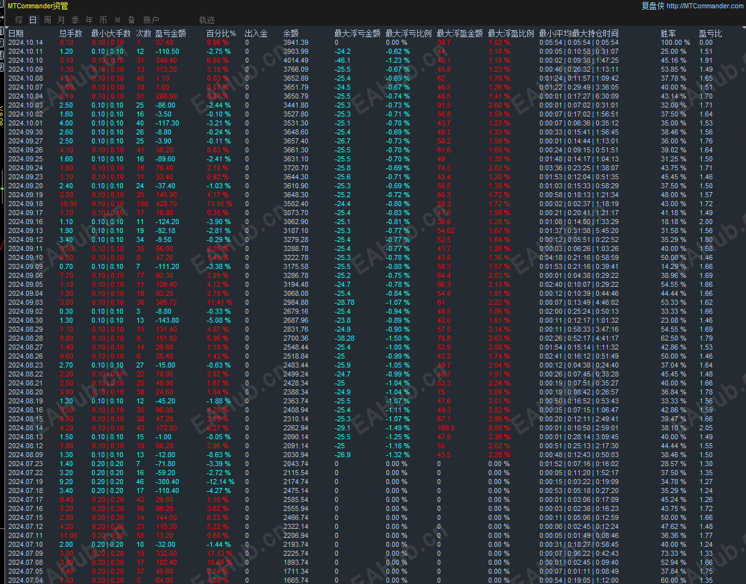Click profit value 332.00 on 2024.07.09
This screenshot has height=584, width=746.
[166, 553]
